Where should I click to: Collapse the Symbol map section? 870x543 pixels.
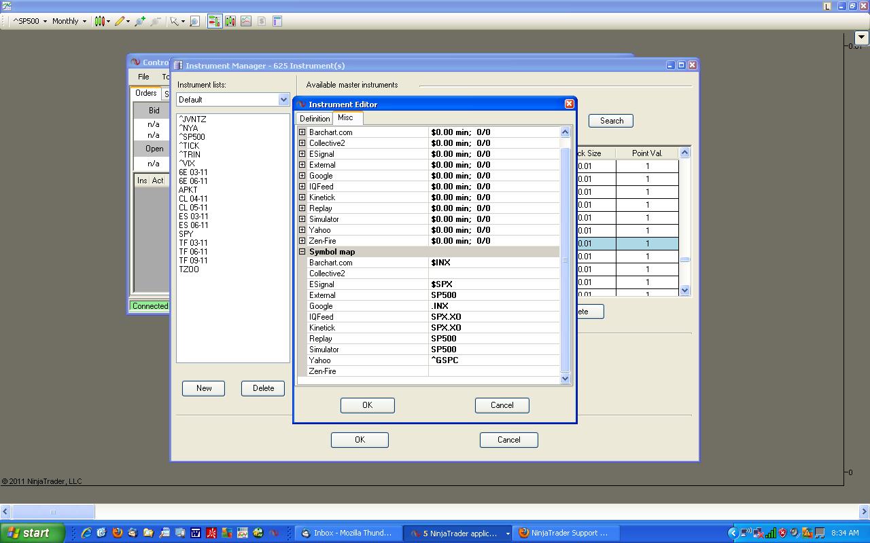tap(302, 252)
